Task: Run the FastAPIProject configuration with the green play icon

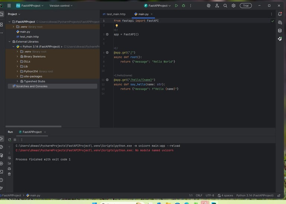Action: click(177, 6)
